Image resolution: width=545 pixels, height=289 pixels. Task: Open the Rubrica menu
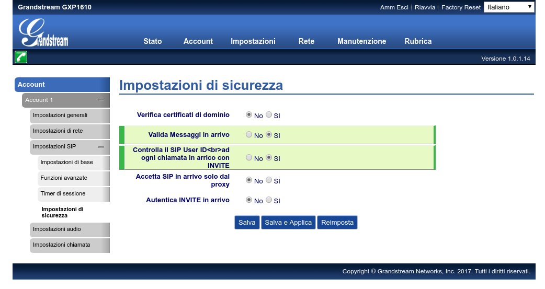pos(418,41)
